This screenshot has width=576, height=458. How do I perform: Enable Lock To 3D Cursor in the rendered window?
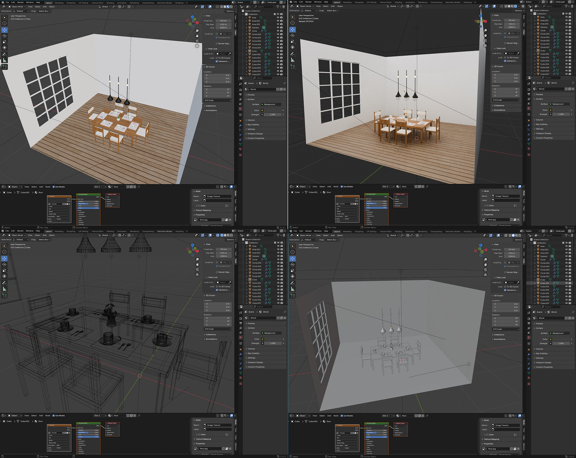tap(505, 57)
